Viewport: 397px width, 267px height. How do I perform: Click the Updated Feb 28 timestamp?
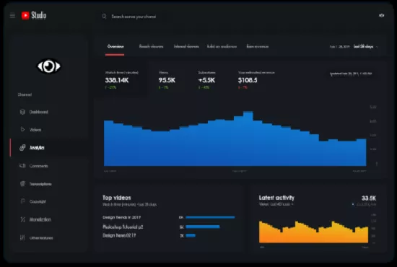[x=350, y=74]
